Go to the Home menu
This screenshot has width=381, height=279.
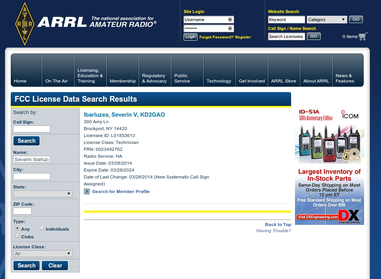(27, 70)
